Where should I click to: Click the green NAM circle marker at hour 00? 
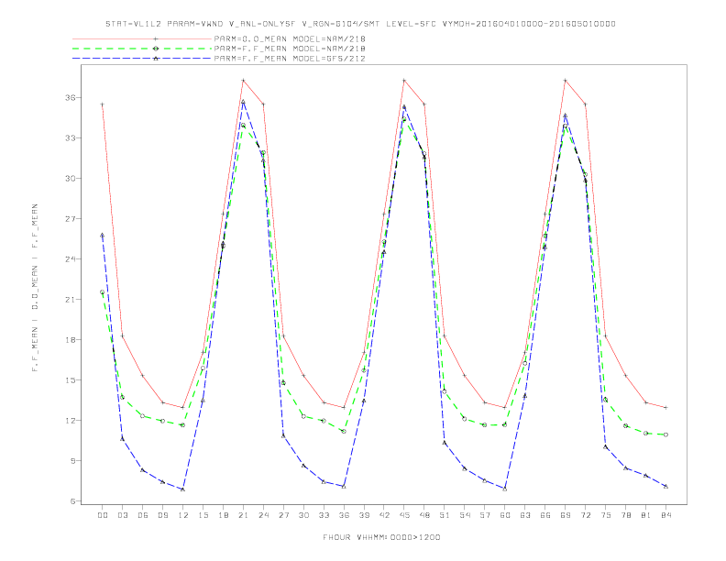coord(103,292)
